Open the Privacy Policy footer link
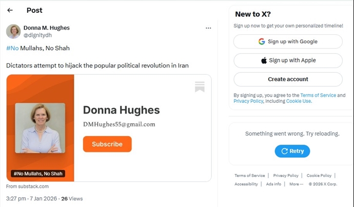Screen dimensions: 354x207 286,175
